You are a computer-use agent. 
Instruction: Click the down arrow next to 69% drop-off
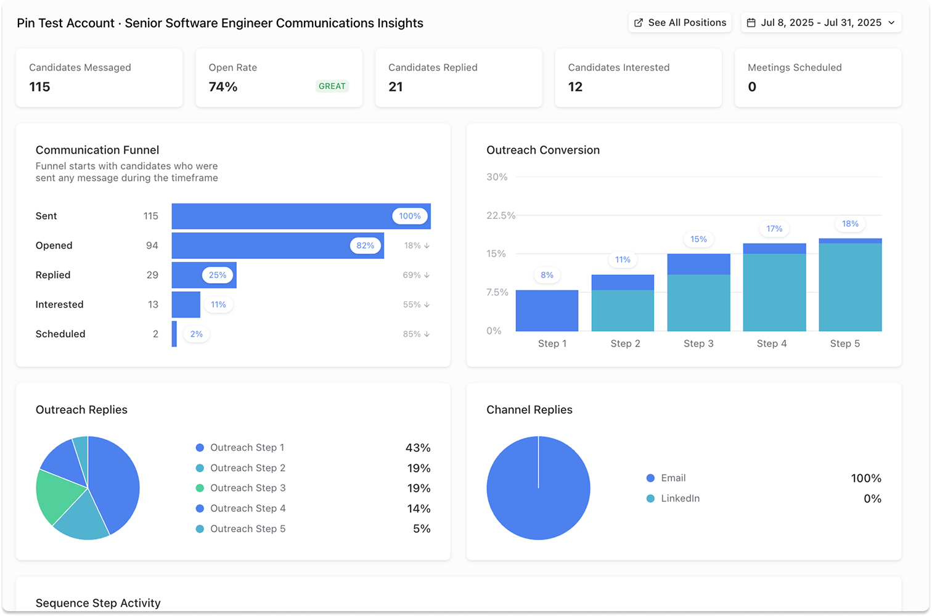pyautogui.click(x=427, y=275)
